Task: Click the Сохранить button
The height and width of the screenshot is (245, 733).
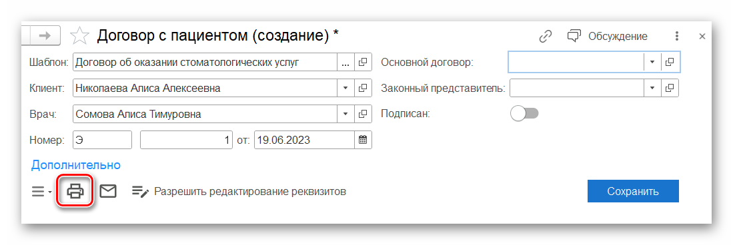Action: pos(633,191)
